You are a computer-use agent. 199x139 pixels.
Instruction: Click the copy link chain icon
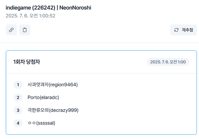coord(11,30)
